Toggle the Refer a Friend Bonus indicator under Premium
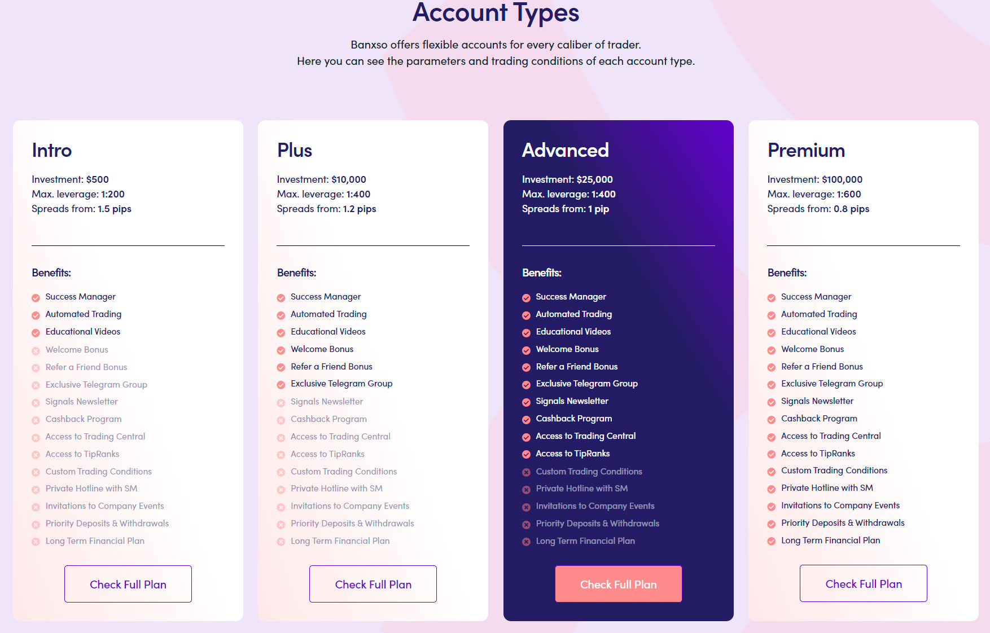 pyautogui.click(x=771, y=367)
